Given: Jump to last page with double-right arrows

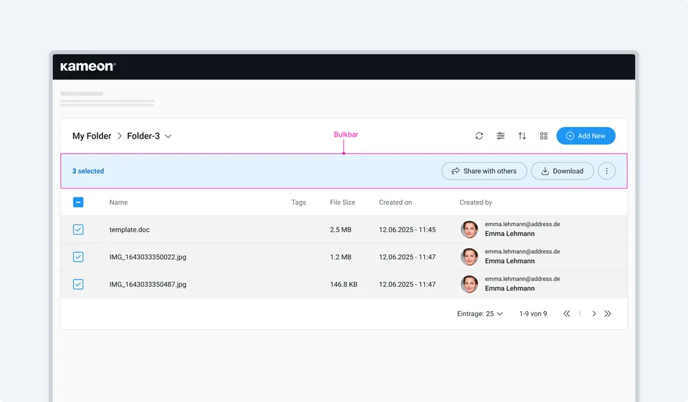Looking at the screenshot, I should click(608, 313).
